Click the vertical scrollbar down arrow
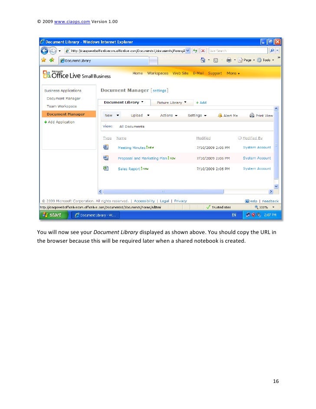This screenshot has width=316, height=409. pyautogui.click(x=276, y=186)
